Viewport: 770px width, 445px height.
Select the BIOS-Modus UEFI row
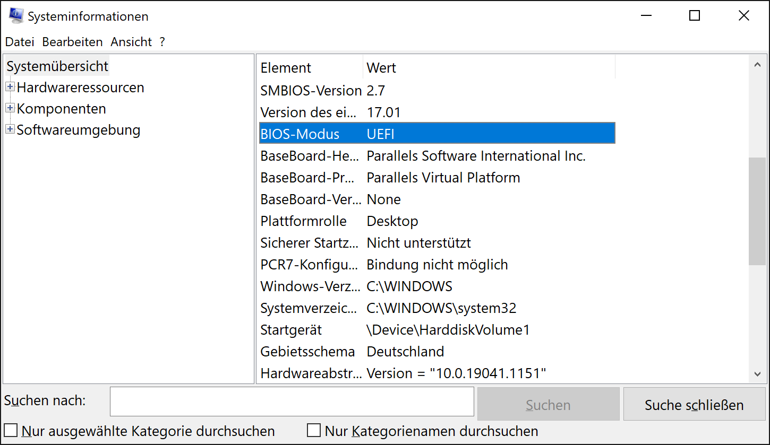pos(435,133)
